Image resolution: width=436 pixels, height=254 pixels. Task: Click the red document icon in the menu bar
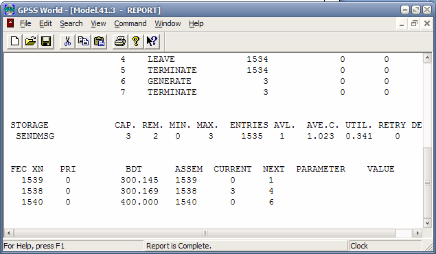[x=10, y=23]
